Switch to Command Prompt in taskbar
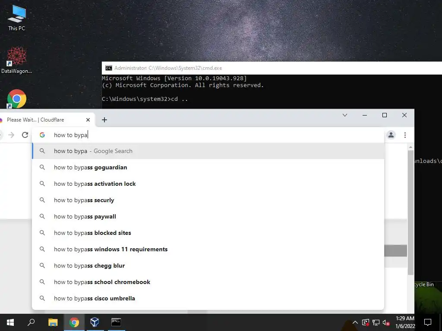Screen dimensions: 442x331 116,322
